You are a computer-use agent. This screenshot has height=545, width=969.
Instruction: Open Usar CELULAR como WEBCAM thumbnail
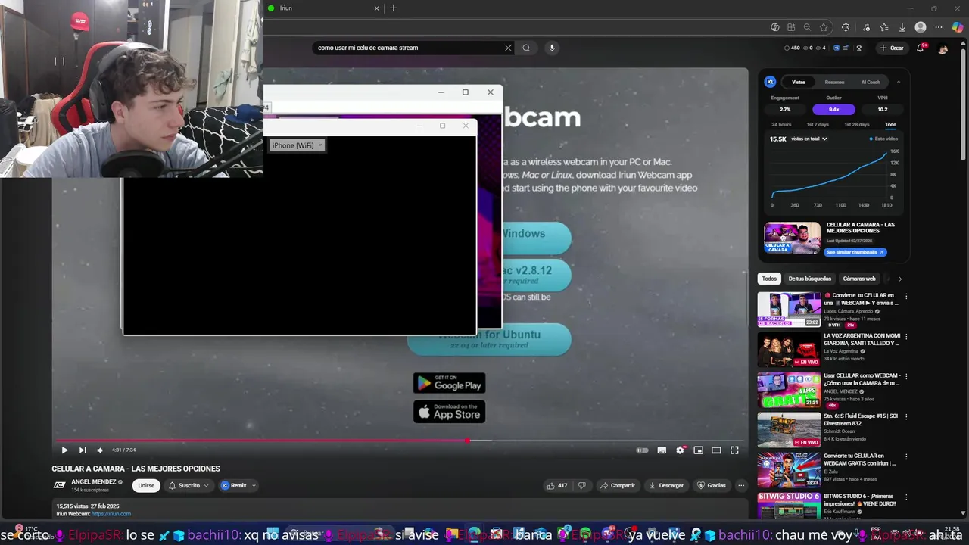tap(789, 390)
